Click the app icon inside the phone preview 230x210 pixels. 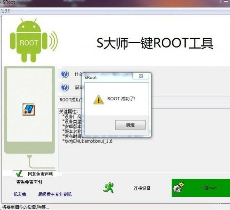[x=29, y=109]
